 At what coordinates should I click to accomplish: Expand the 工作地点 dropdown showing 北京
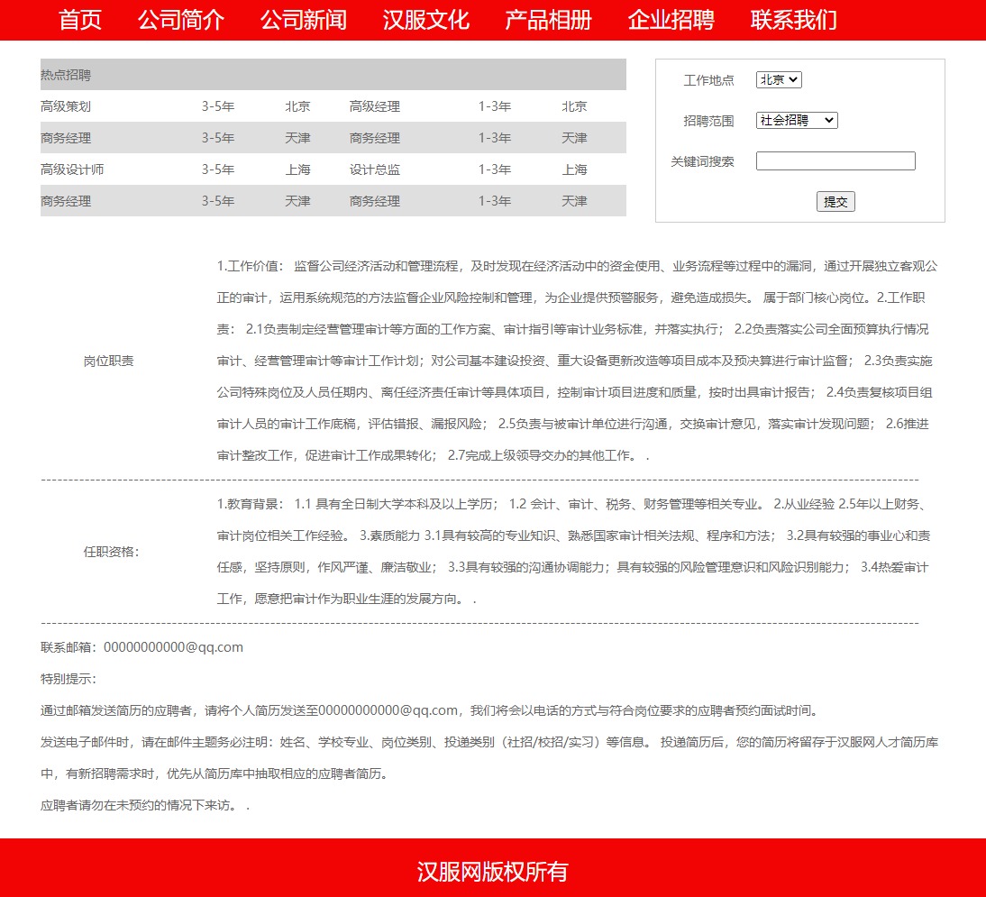click(x=779, y=79)
